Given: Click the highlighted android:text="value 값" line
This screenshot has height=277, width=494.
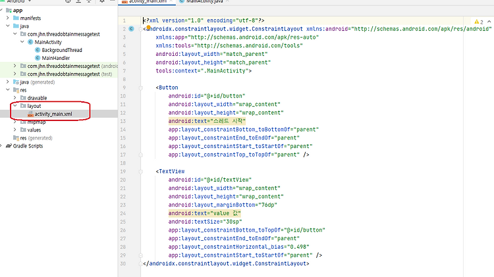Looking at the screenshot, I should (x=204, y=213).
